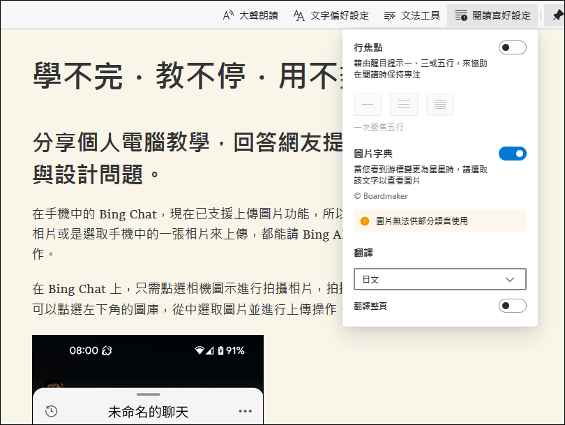
Task: Enable 翻譯整頁 translate page toggle
Action: (x=513, y=306)
